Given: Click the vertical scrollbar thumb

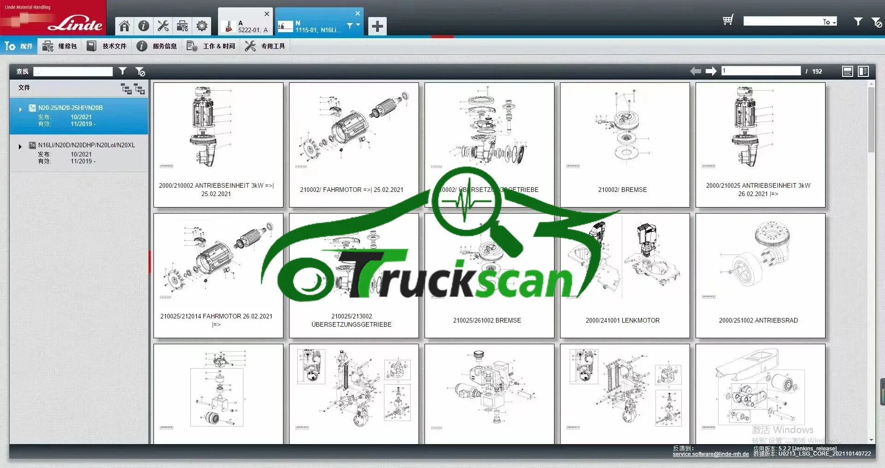Looking at the screenshot, I should tap(871, 120).
